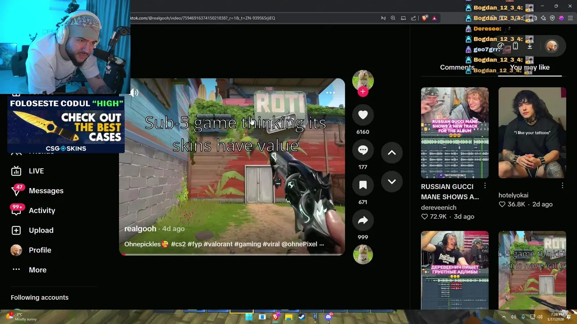The width and height of the screenshot is (577, 324).
Task: Click the @ohnePixel mention in caption
Action: [299, 244]
